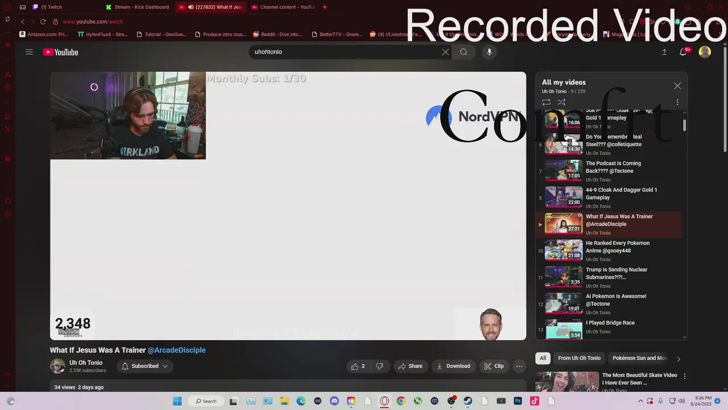Open File Explorer from taskbar
The height and width of the screenshot is (410, 728).
[284, 401]
